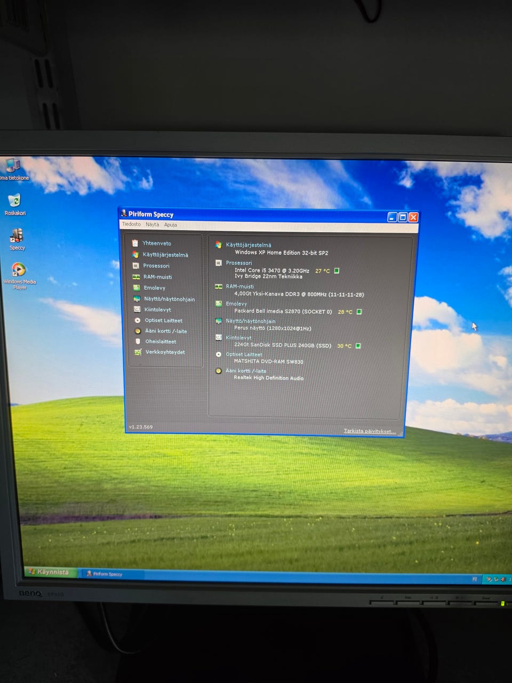Click the Oheislaitteet sidebar icon

pos(138,341)
